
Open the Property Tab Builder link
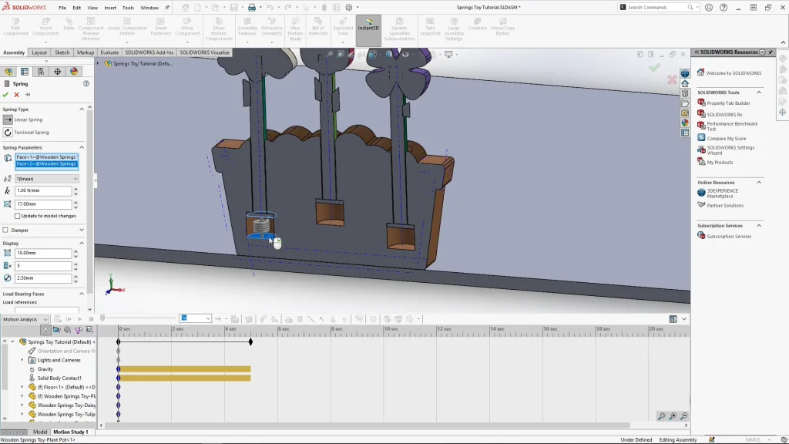[728, 103]
